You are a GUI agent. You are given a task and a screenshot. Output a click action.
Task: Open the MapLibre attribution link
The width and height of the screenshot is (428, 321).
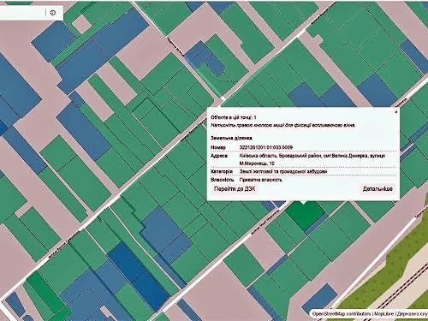click(x=383, y=313)
